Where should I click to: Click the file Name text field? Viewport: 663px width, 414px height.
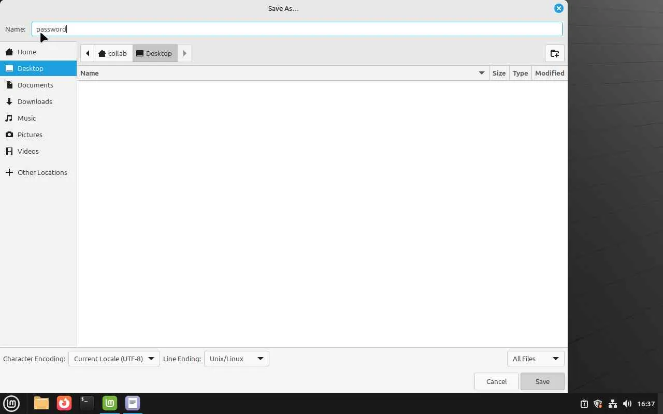tap(297, 29)
